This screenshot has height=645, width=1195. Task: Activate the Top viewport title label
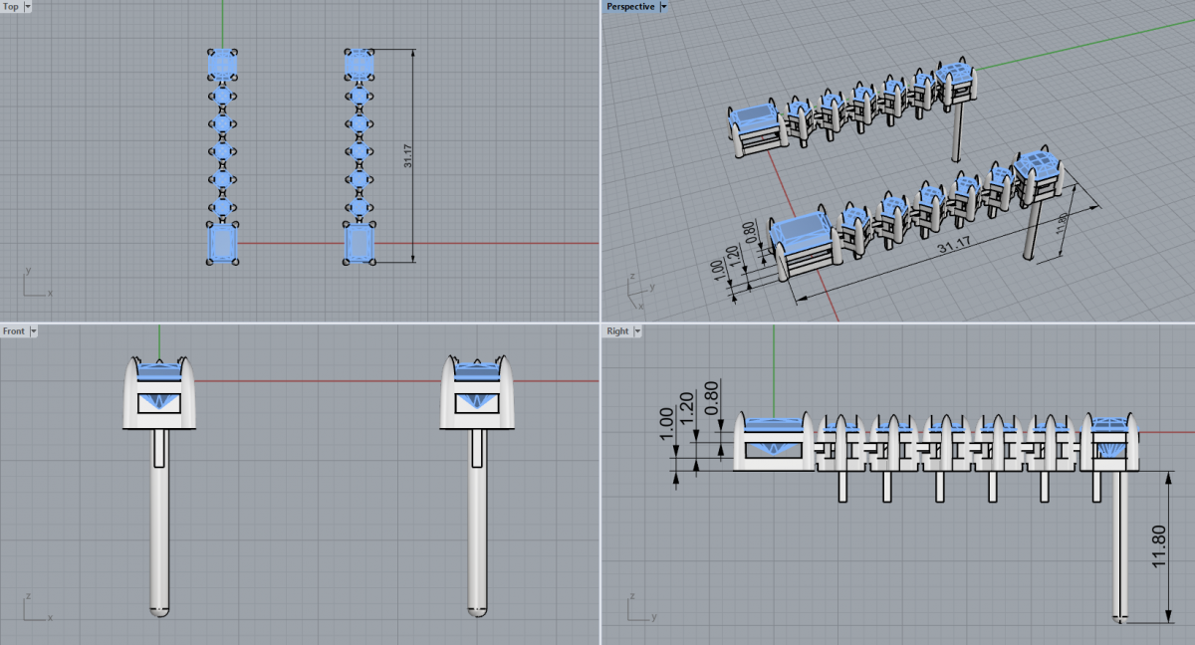pyautogui.click(x=11, y=6)
